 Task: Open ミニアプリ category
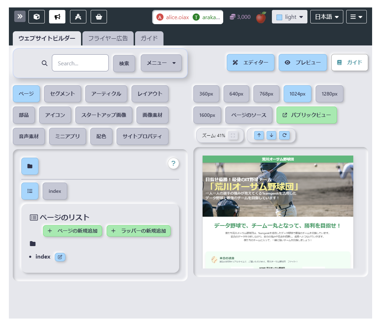(x=68, y=136)
